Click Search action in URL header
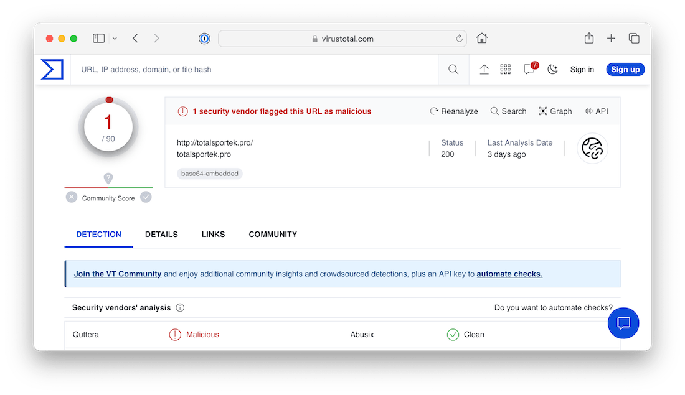 [x=509, y=111]
